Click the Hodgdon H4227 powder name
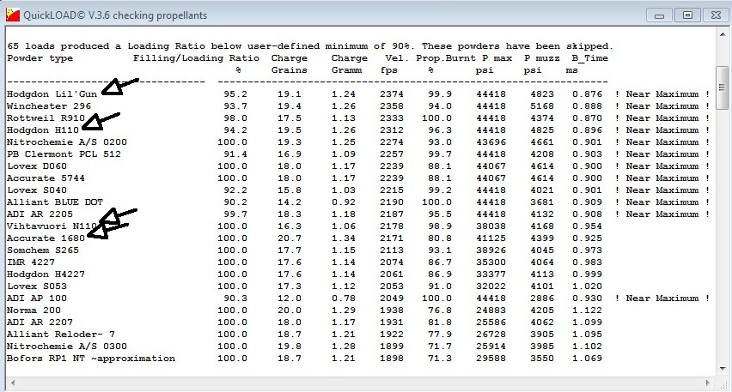Image resolution: width=732 pixels, height=392 pixels. [x=46, y=274]
